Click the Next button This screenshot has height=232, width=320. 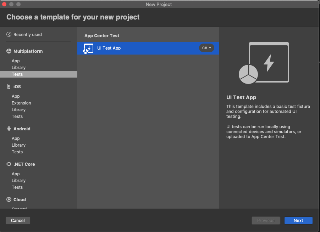(298, 220)
